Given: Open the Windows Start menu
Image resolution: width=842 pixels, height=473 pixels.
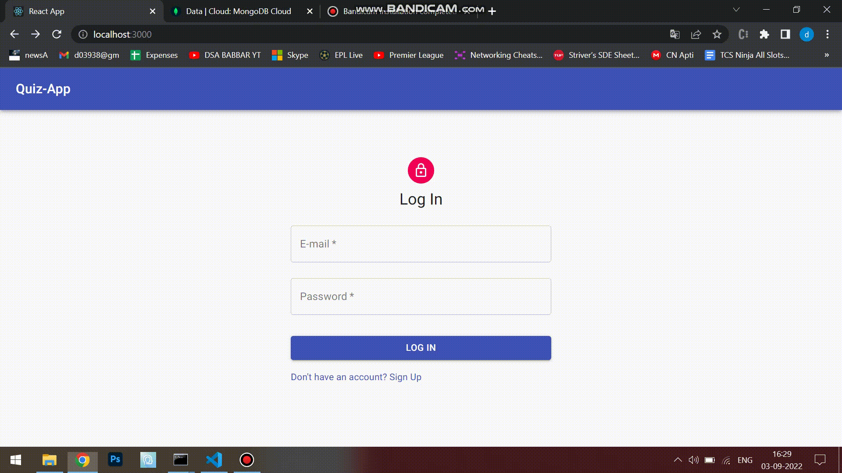Looking at the screenshot, I should (x=15, y=460).
